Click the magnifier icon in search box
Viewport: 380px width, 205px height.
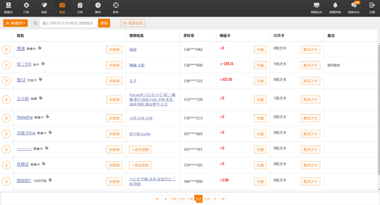click(35, 23)
